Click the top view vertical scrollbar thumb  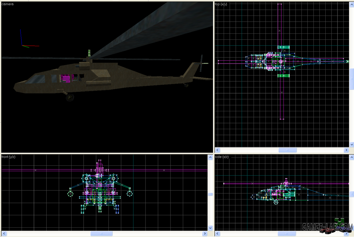pos(352,79)
